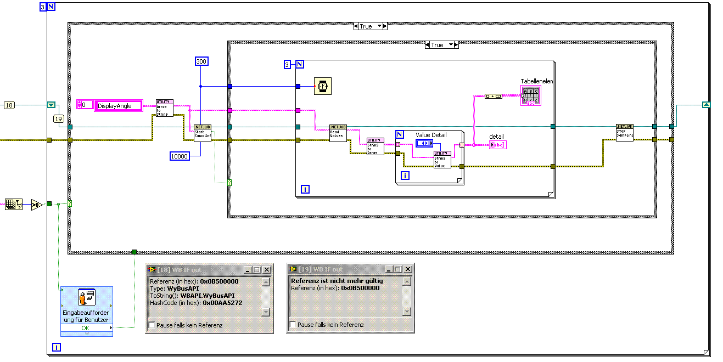723x362 pixels.
Task: Click the Value Detail label text
Action: coord(431,135)
